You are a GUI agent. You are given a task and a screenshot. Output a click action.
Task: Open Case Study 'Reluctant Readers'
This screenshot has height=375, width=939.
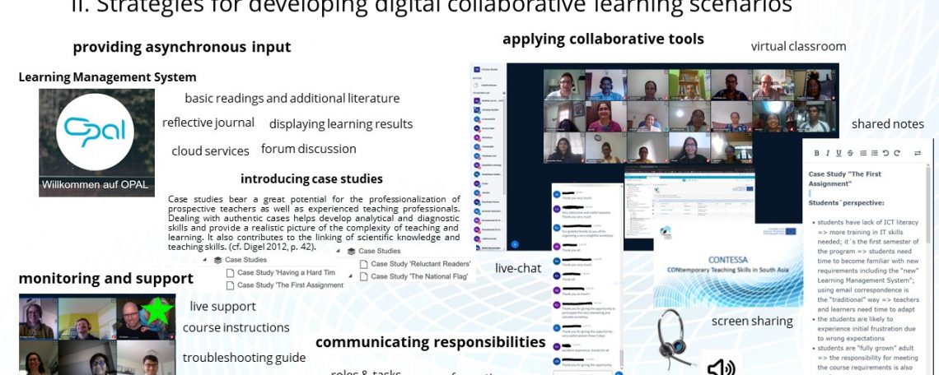420,264
